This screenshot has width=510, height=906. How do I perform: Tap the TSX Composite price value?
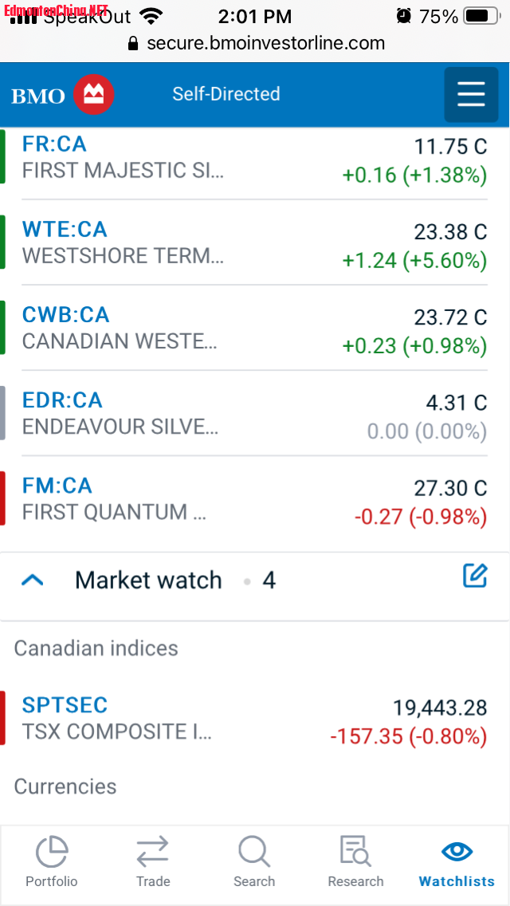(440, 707)
